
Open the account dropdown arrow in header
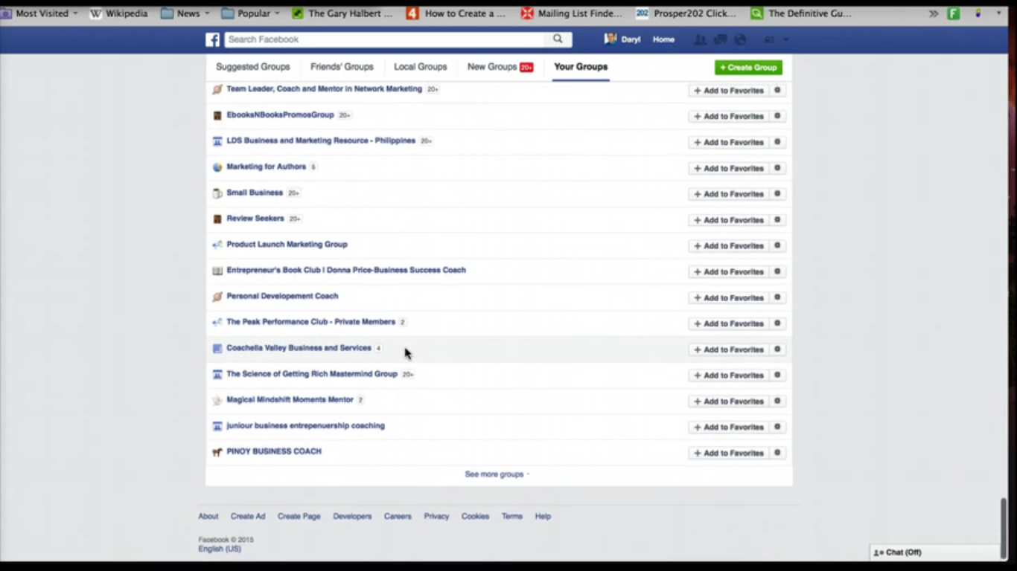785,39
